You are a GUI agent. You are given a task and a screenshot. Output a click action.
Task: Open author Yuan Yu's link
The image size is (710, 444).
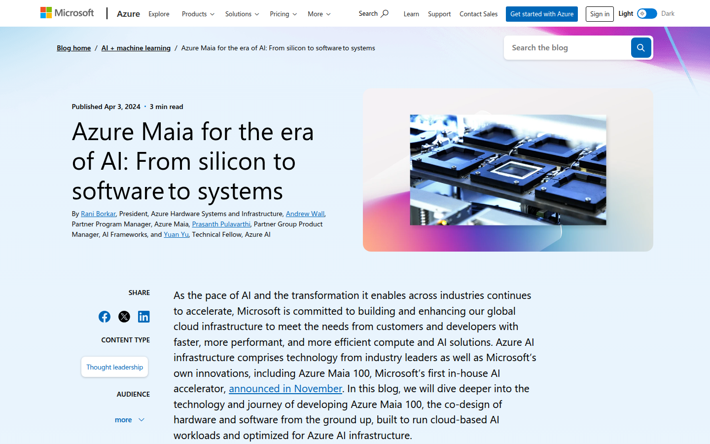click(x=176, y=234)
